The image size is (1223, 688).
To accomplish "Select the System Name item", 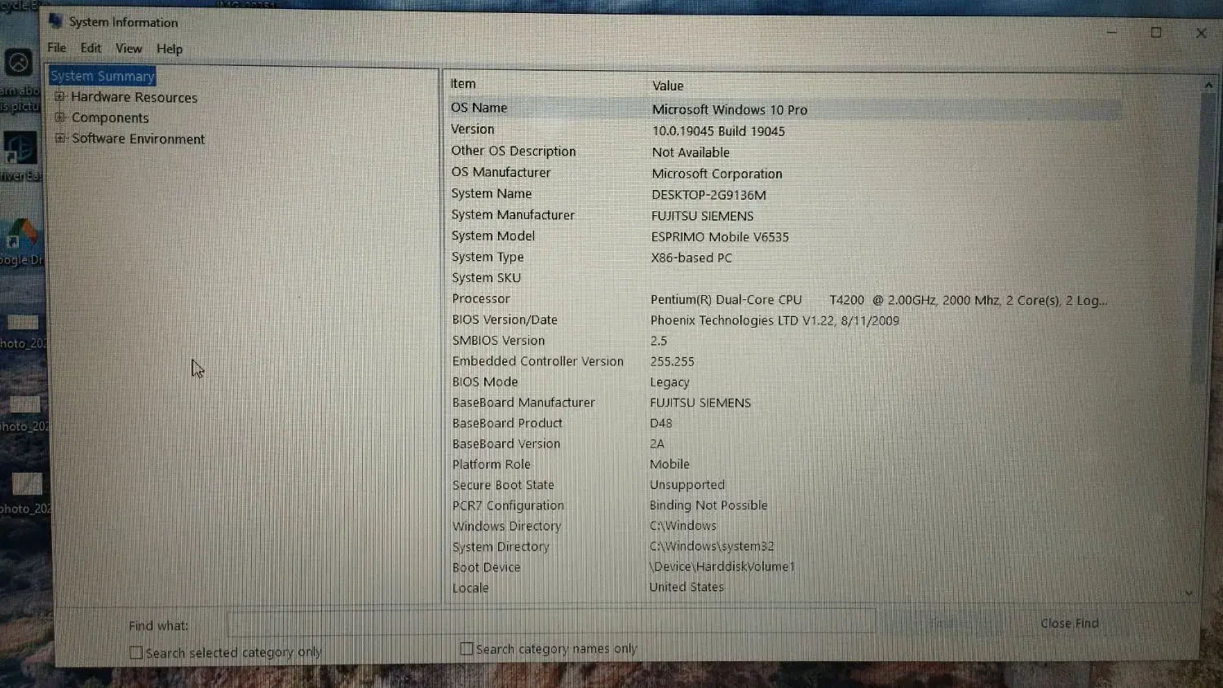I will pos(492,193).
